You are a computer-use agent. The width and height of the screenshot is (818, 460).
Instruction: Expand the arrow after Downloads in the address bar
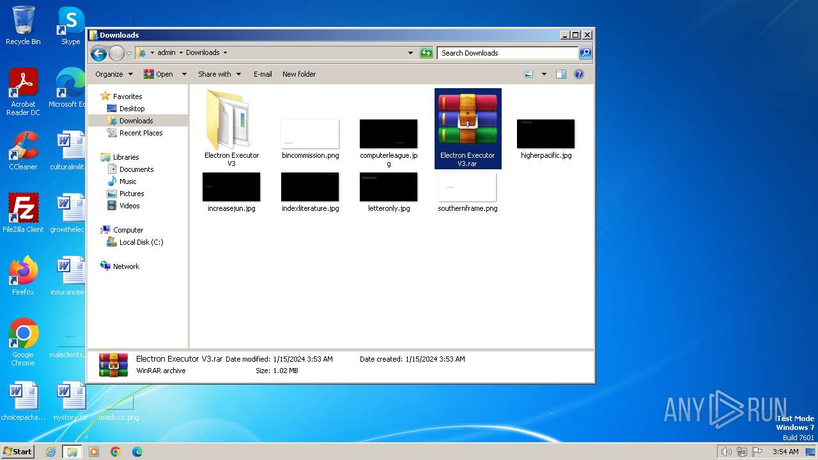coord(225,53)
